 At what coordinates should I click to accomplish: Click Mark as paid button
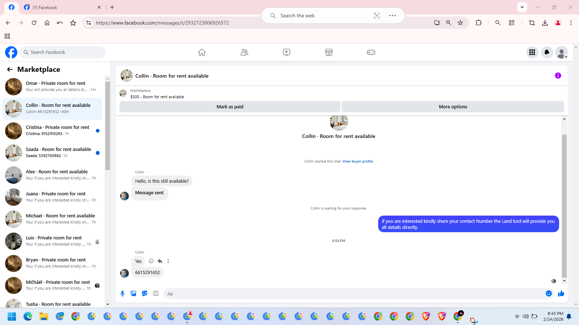(x=230, y=107)
